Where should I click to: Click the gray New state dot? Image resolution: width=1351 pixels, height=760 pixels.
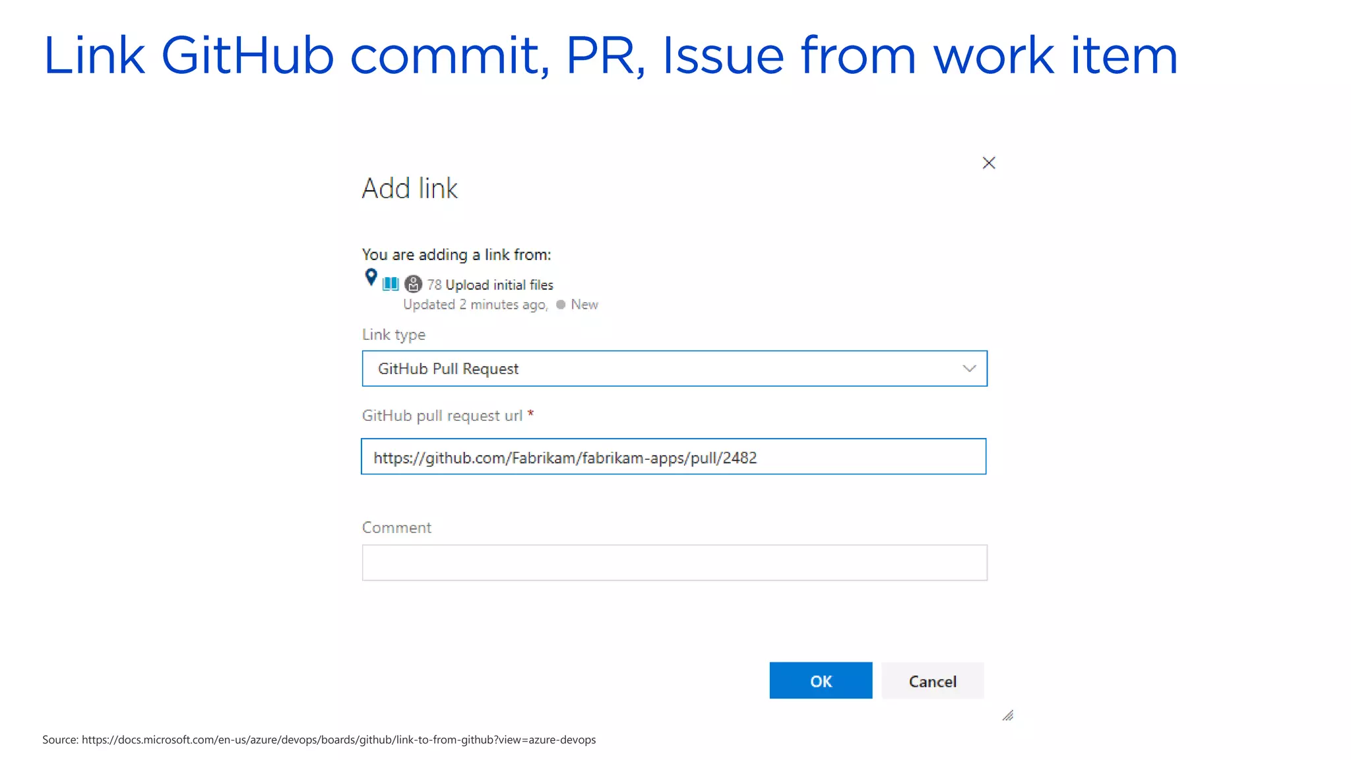click(x=561, y=305)
